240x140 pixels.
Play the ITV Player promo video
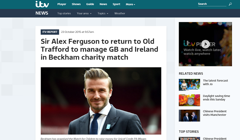pos(205,44)
